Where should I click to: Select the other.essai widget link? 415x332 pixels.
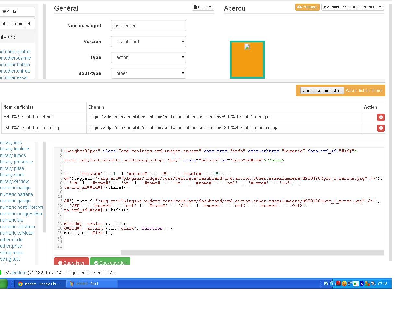pos(14,77)
